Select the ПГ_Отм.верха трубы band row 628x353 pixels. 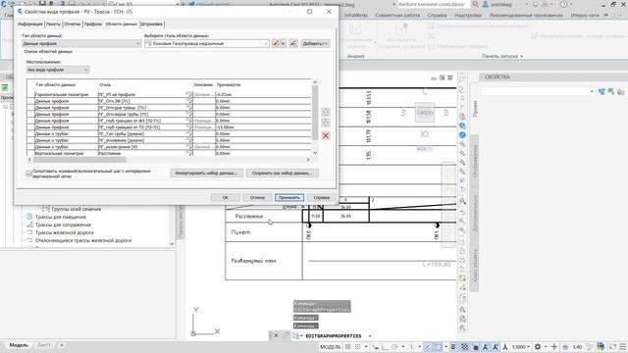(169, 114)
